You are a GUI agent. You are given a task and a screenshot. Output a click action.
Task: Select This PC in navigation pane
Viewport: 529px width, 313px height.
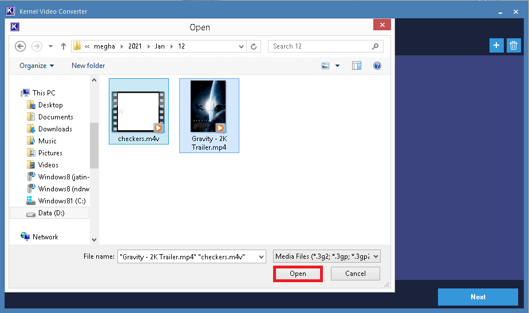[44, 93]
